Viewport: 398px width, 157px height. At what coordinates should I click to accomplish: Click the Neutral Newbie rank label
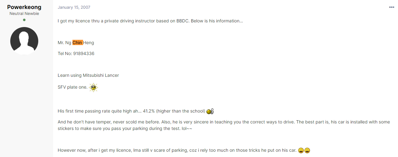(x=24, y=14)
